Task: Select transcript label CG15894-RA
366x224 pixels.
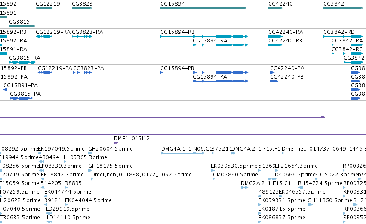Action: click(x=210, y=40)
